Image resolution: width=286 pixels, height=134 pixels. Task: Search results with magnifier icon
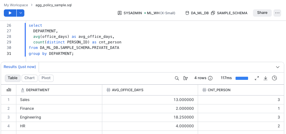point(177,78)
